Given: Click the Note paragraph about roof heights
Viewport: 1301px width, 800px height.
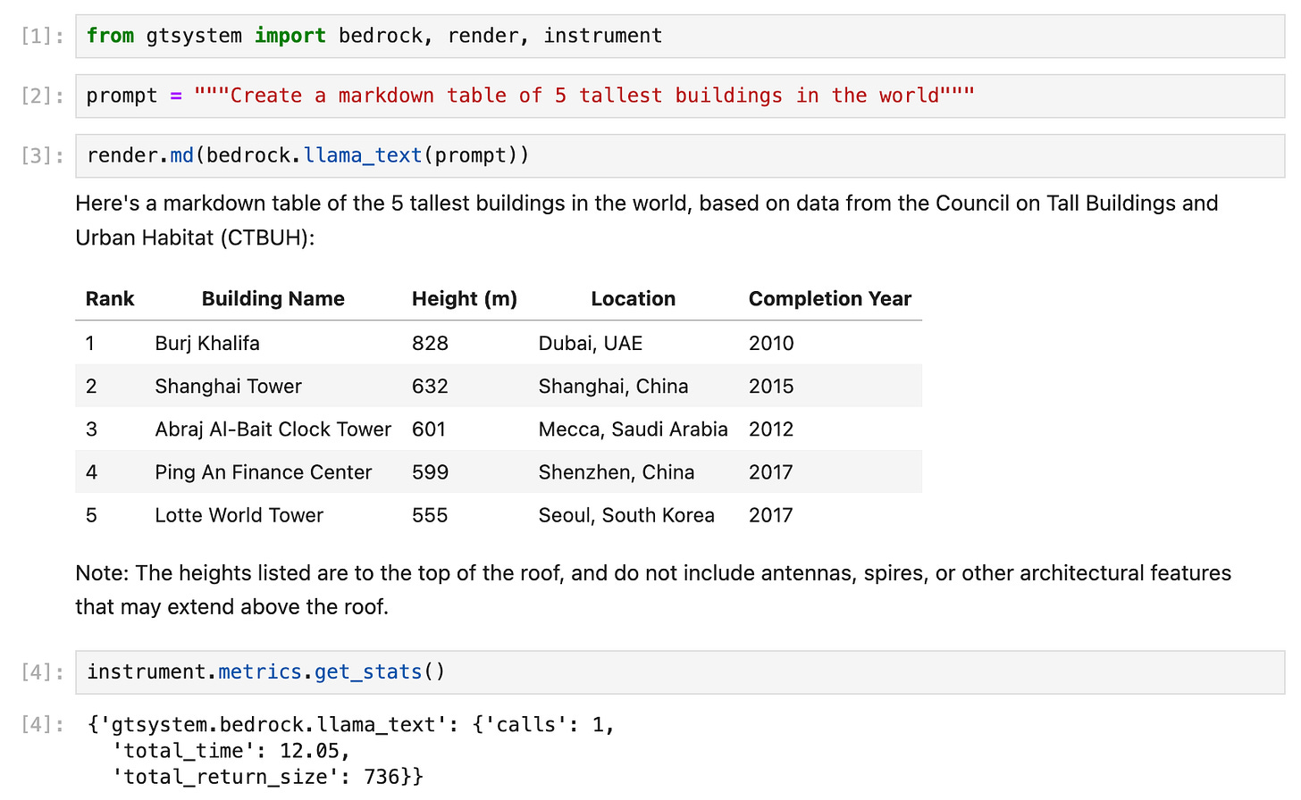Looking at the screenshot, I should [653, 590].
